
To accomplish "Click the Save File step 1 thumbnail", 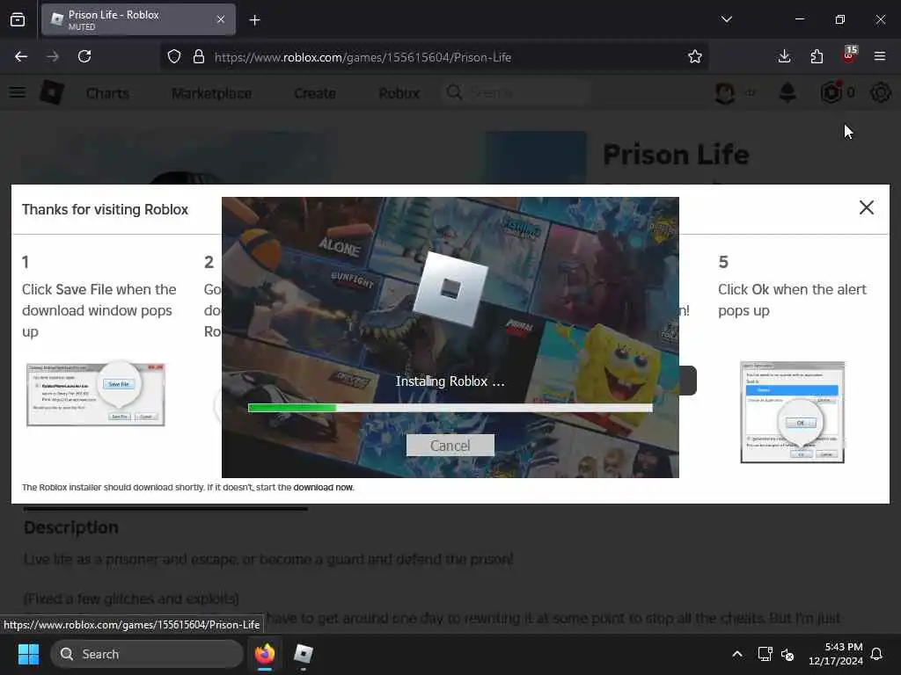I will [x=95, y=395].
